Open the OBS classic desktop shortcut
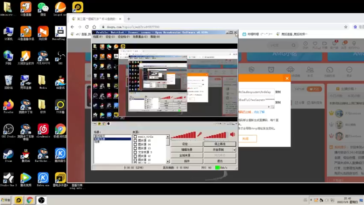364x205 pixels. click(60, 57)
